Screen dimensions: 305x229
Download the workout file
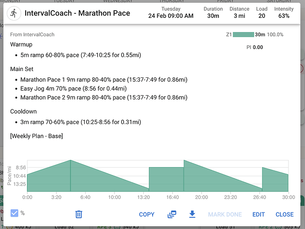coord(192,214)
